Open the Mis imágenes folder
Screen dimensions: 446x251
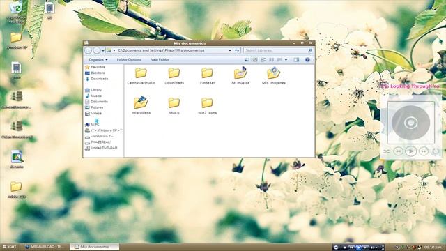[x=274, y=76]
